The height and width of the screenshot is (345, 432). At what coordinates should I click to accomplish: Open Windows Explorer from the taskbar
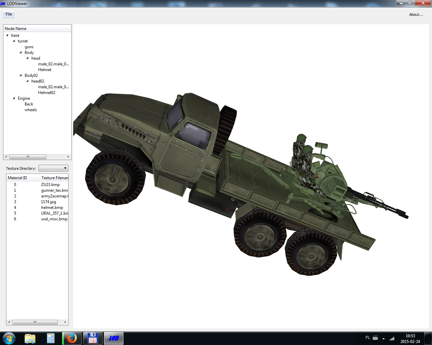click(x=30, y=338)
